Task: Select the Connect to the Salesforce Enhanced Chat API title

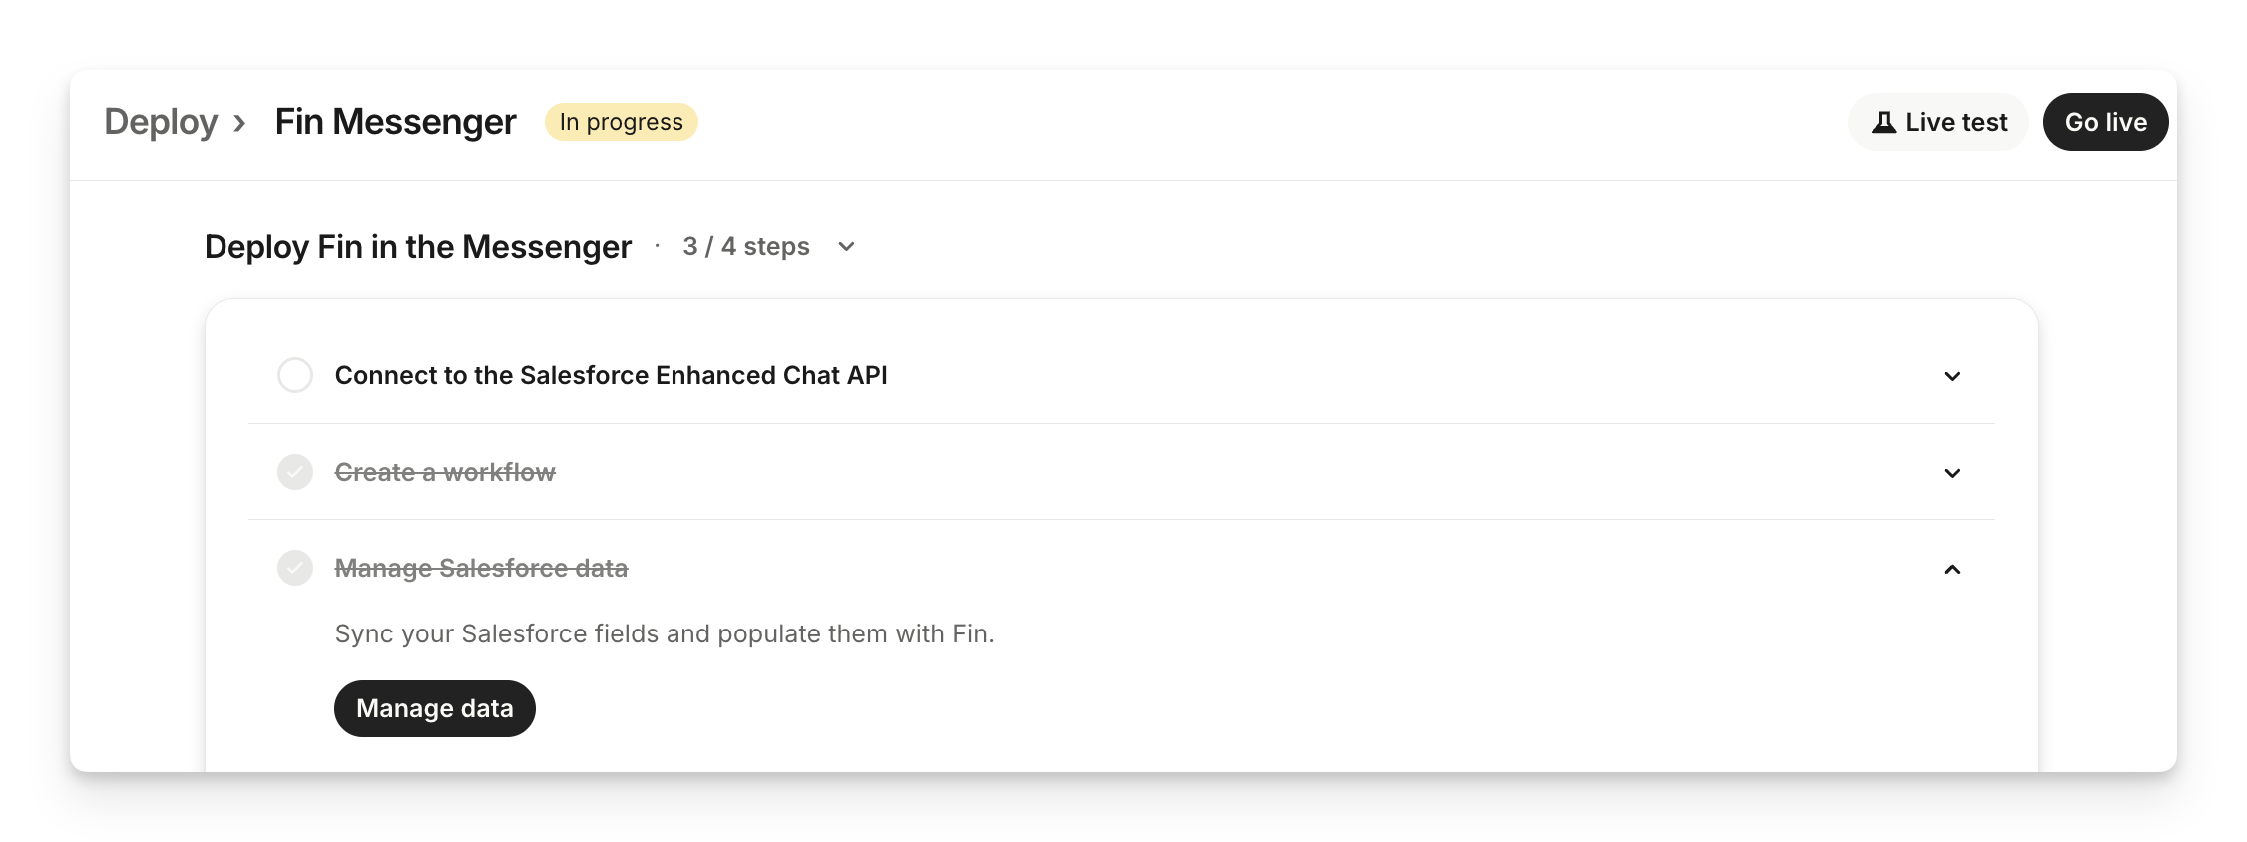Action: pyautogui.click(x=611, y=375)
